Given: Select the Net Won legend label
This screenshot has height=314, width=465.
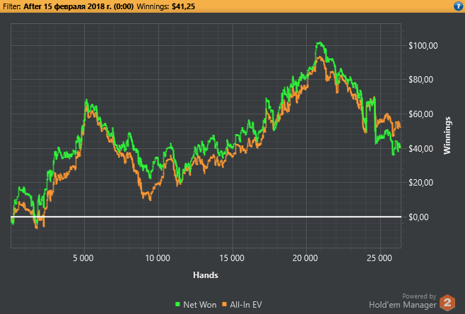Looking at the screenshot, I should click(200, 305).
